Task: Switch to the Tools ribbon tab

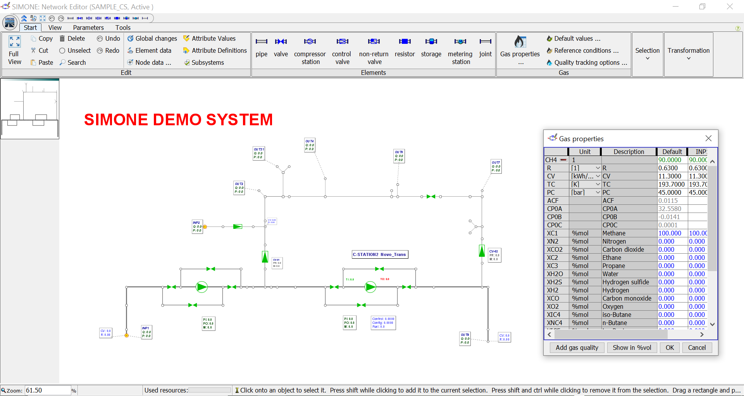Action: coord(123,28)
